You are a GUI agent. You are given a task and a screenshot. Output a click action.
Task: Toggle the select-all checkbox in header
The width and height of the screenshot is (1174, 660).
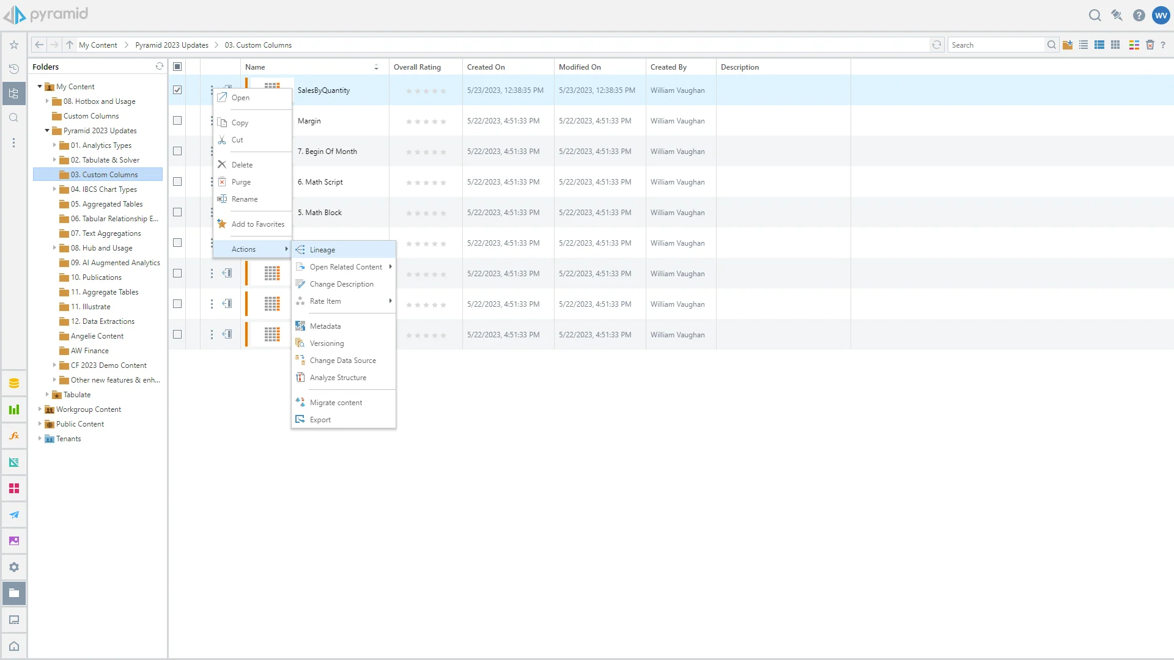(177, 67)
